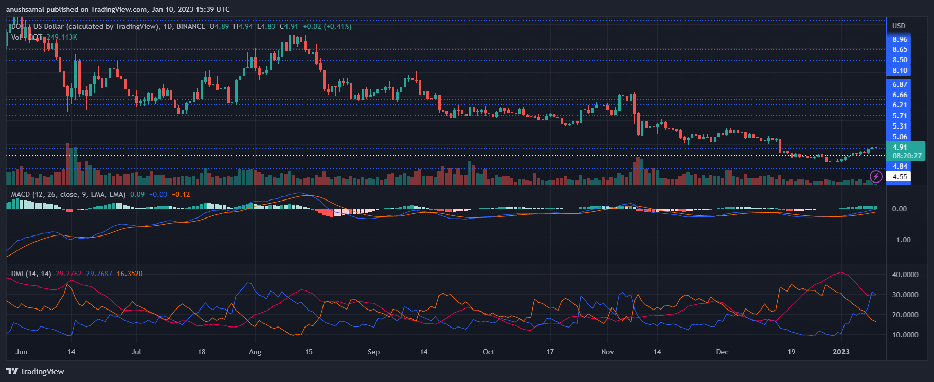This screenshot has width=934, height=382.
Task: Click the 40.0000 value on DMI scale
Action: [905, 275]
